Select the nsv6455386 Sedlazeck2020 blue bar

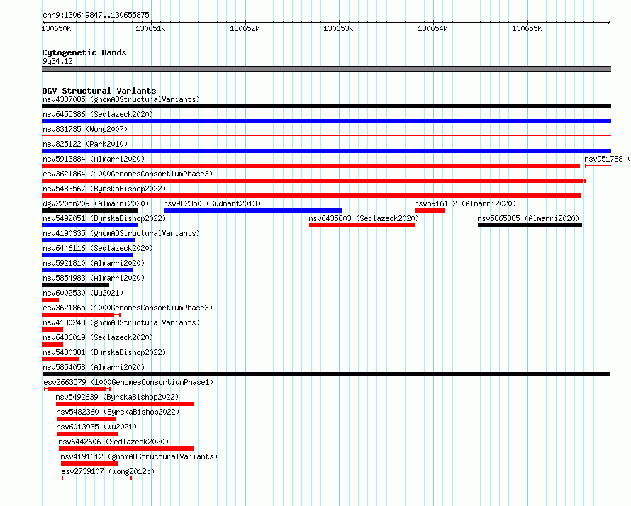coord(326,121)
